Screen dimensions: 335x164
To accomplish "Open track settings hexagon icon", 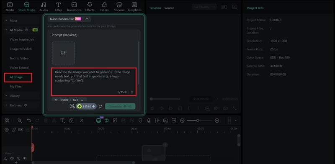I will click(7, 130).
